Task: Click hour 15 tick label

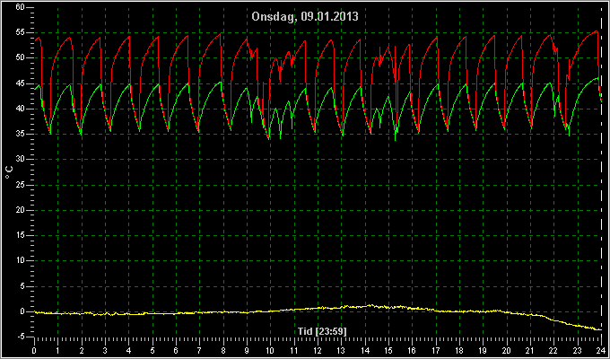Action: click(388, 350)
